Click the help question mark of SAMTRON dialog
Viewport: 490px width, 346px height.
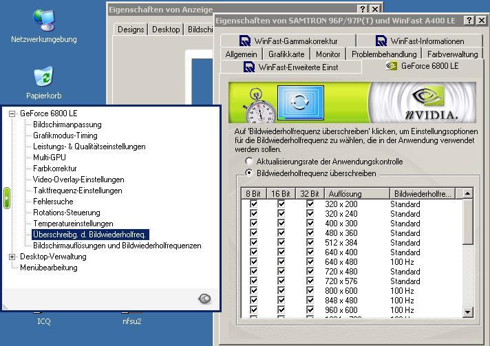pos(469,21)
